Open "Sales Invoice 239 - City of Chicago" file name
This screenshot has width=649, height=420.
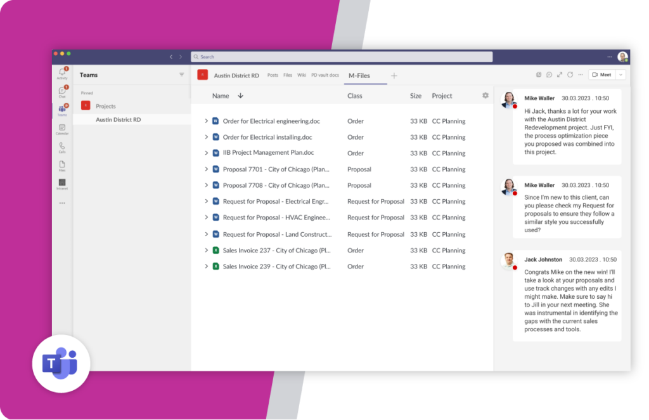276,266
